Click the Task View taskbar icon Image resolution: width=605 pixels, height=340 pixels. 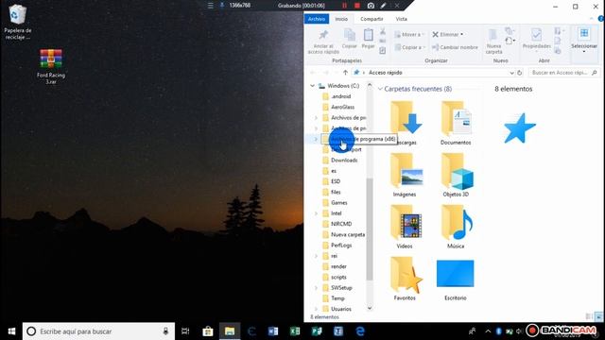185,331
